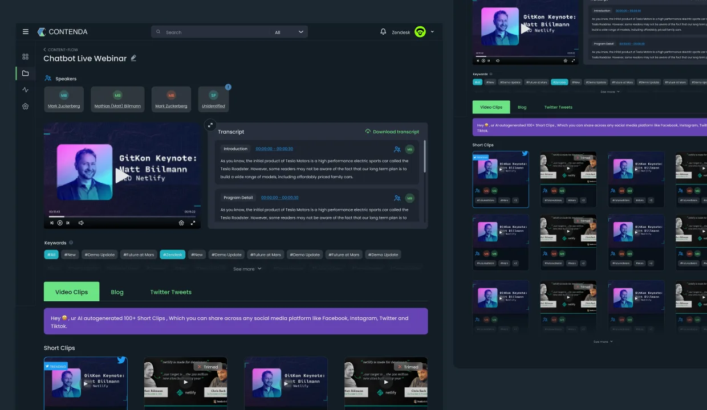Select Blog tab in right preview
The width and height of the screenshot is (707, 410).
[522, 107]
